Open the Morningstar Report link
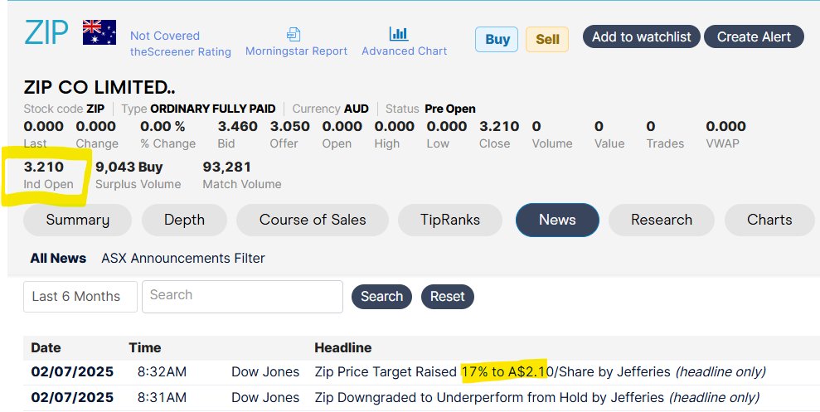820x412 pixels. (x=297, y=51)
